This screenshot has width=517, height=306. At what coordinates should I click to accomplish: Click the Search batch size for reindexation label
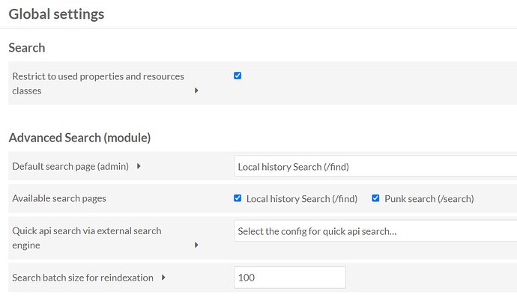pyautogui.click(x=82, y=278)
